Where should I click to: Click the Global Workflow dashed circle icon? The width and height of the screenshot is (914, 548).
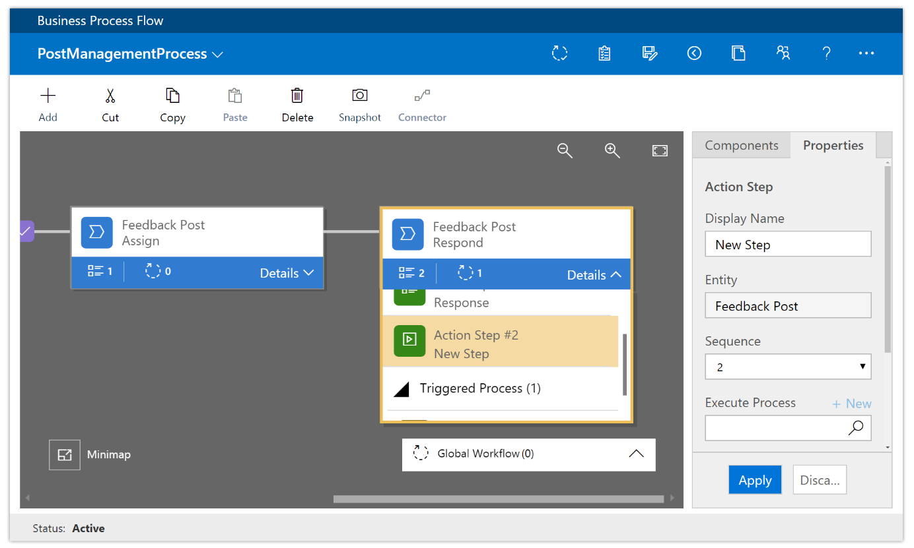[x=421, y=453]
